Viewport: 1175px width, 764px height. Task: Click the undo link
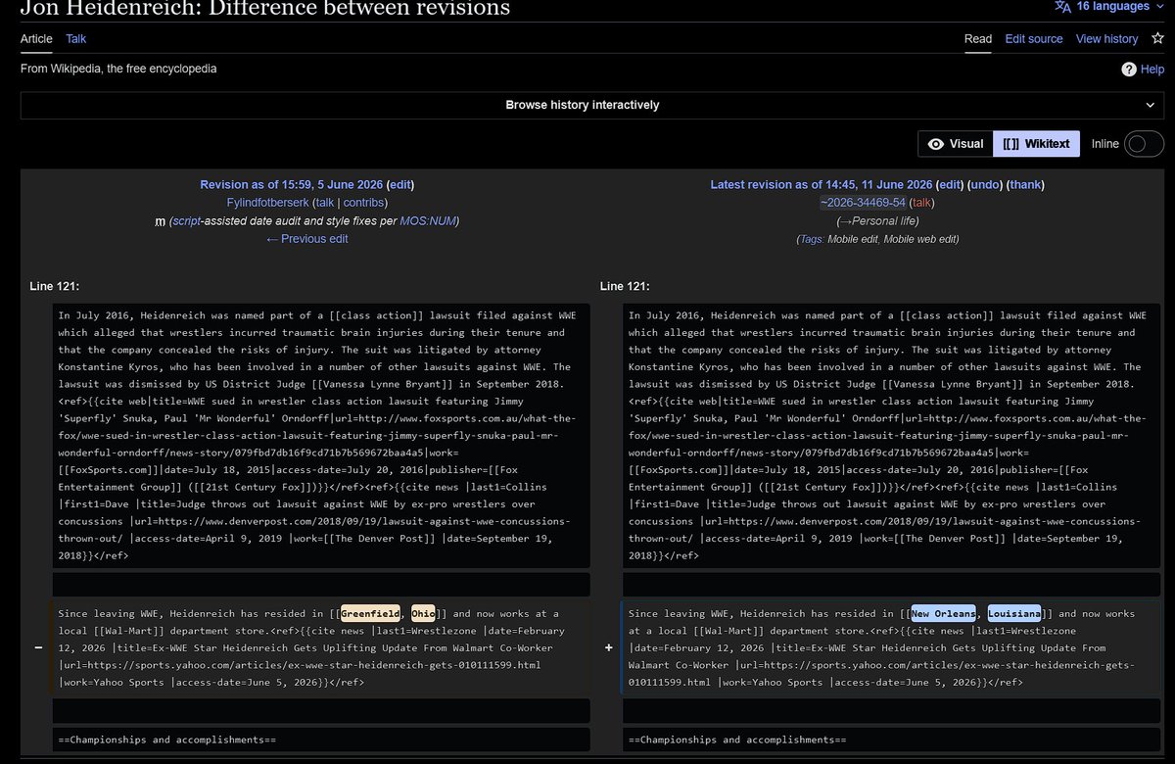point(984,185)
